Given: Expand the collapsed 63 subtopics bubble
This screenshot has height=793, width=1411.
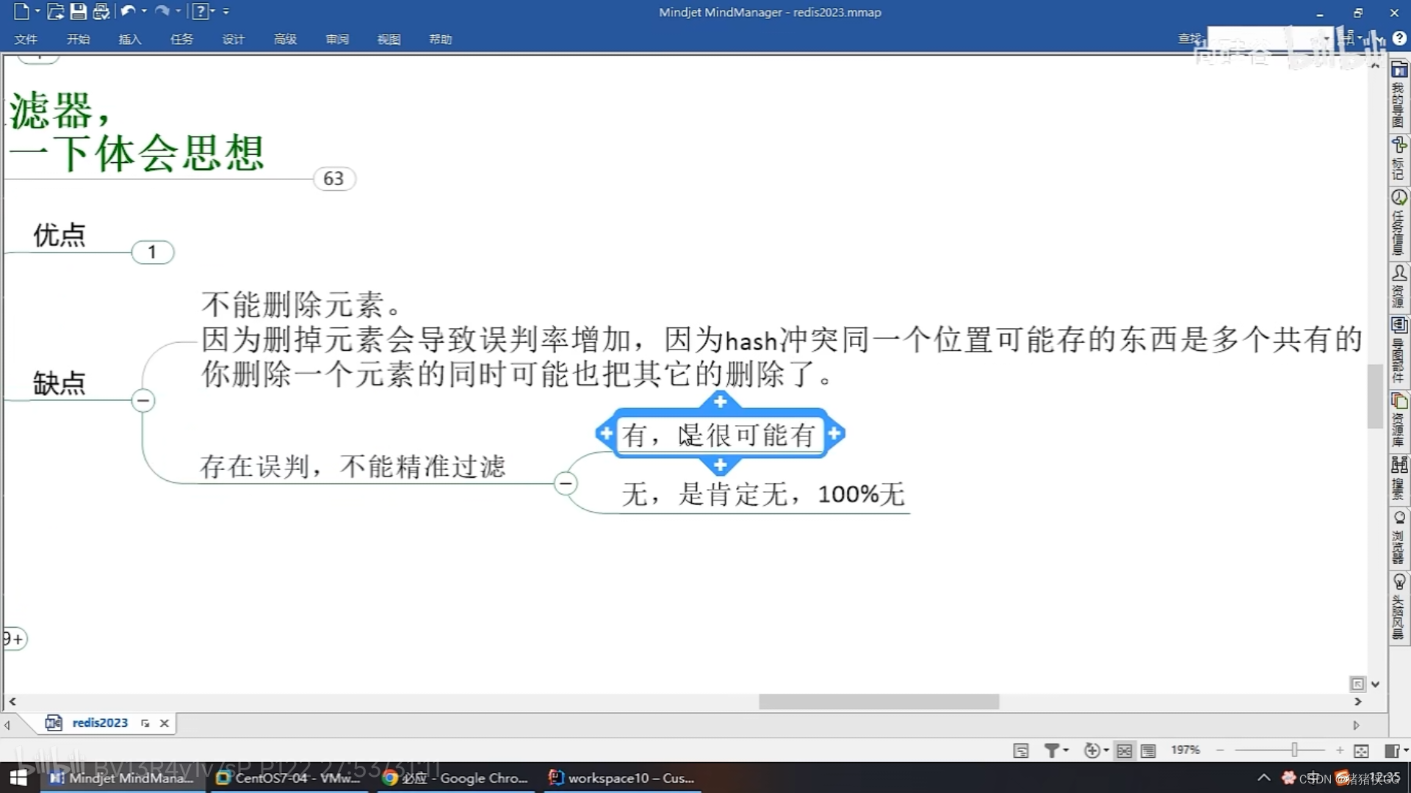Looking at the screenshot, I should coord(334,178).
